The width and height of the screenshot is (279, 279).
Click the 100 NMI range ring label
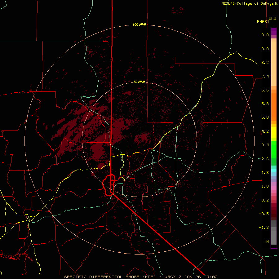(139, 24)
